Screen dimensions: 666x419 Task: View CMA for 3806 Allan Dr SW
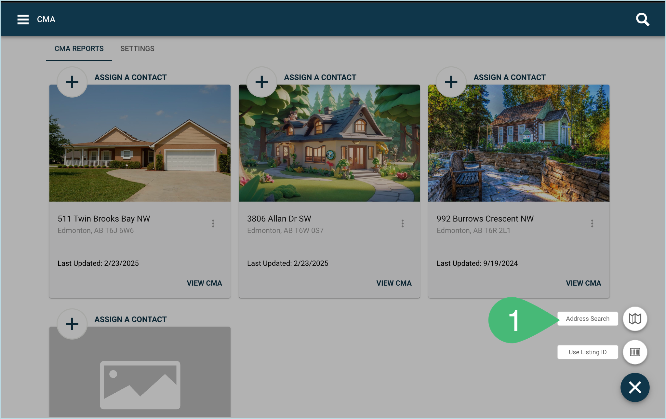coord(394,283)
